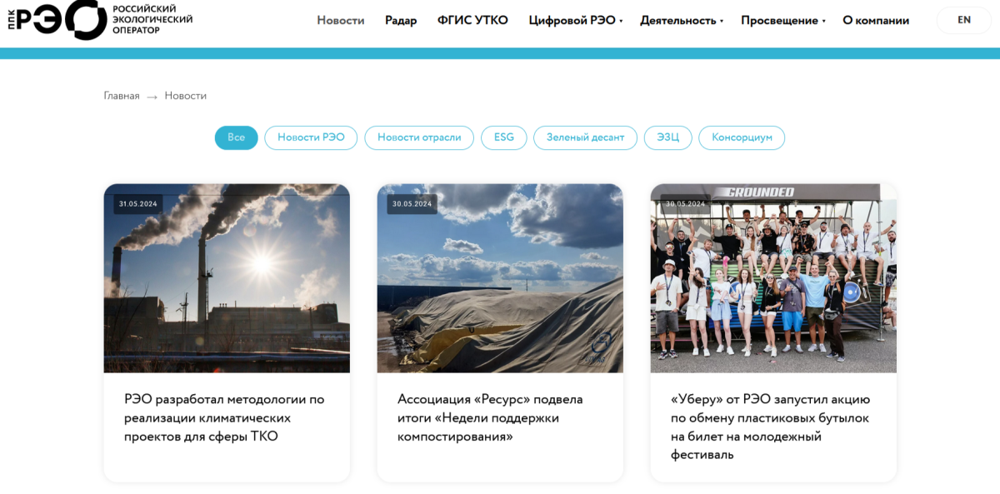Expand the Цифровой РЭО dropdown

pyautogui.click(x=576, y=21)
